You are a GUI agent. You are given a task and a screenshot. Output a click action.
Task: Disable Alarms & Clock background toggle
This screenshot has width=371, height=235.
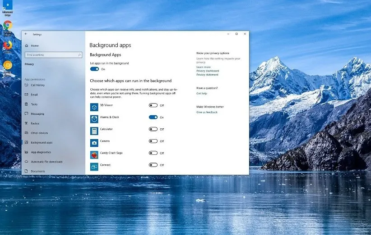tap(153, 117)
